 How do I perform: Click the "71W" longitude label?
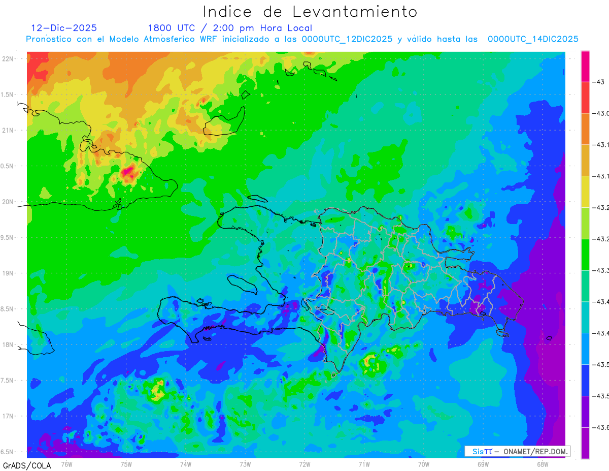coord(364,464)
